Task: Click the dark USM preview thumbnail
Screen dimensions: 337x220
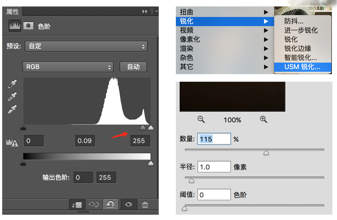Action: click(x=232, y=97)
